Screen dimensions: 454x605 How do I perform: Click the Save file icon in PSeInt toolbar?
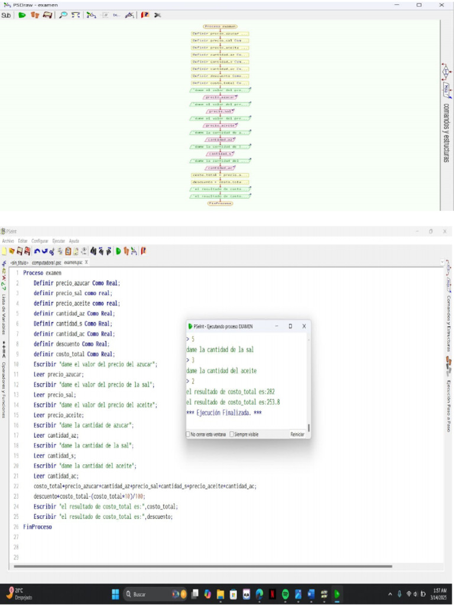tap(20, 251)
